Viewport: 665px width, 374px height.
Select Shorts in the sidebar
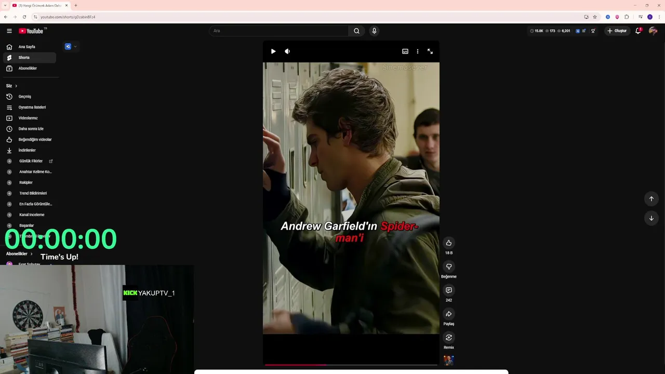pyautogui.click(x=30, y=58)
